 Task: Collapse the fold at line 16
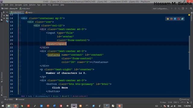coord(20,25)
